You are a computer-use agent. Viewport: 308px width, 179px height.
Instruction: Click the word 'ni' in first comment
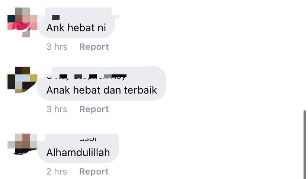coord(102,27)
